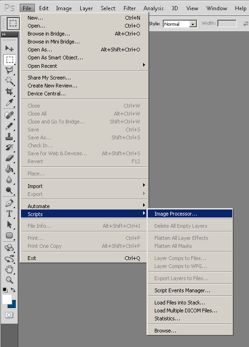The height and width of the screenshot is (347, 249).
Task: Open the Image menu
Action: coord(64,8)
